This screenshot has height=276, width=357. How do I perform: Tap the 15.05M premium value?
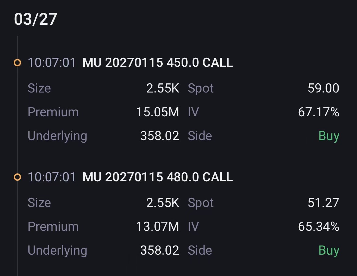pos(157,112)
